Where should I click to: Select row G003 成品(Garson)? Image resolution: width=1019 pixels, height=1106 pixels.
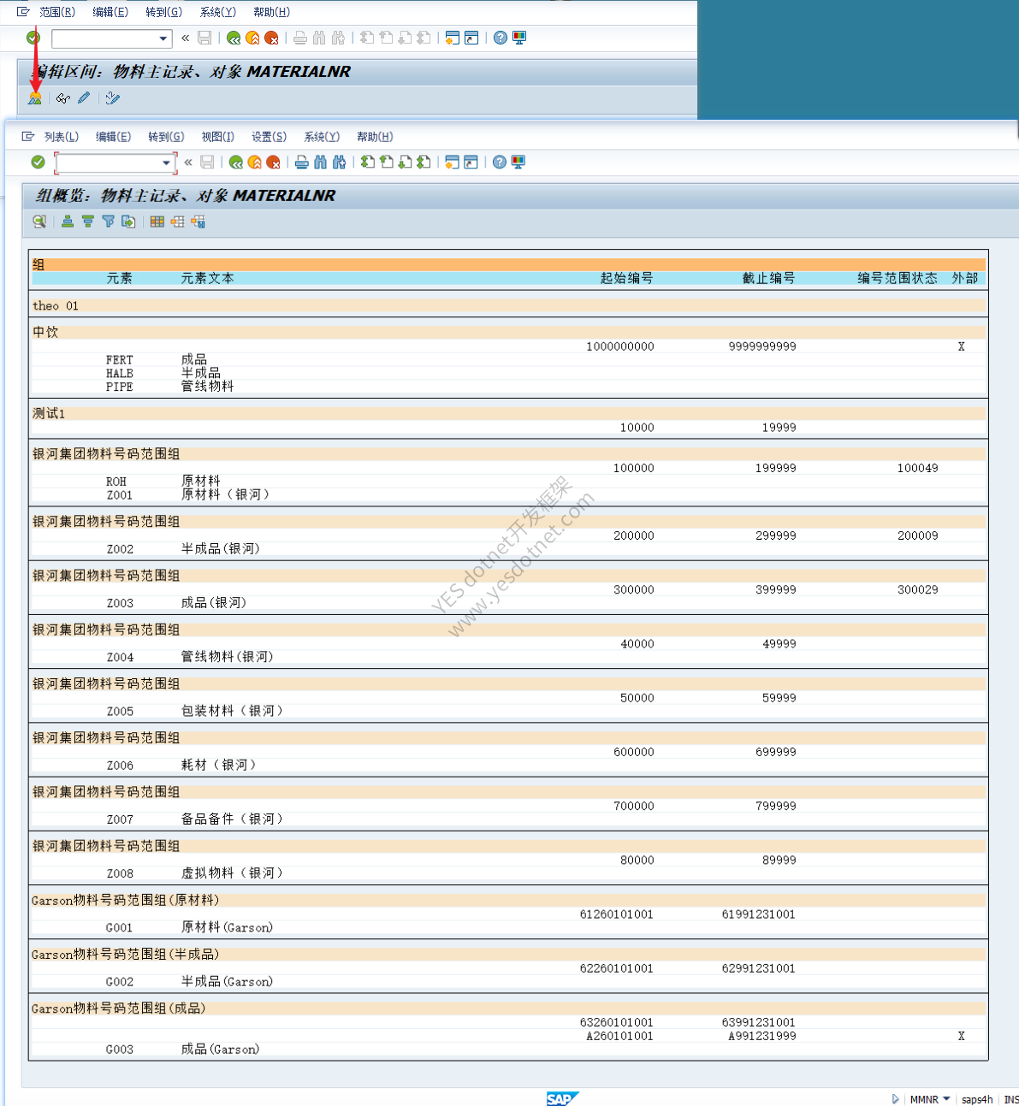pos(508,1050)
